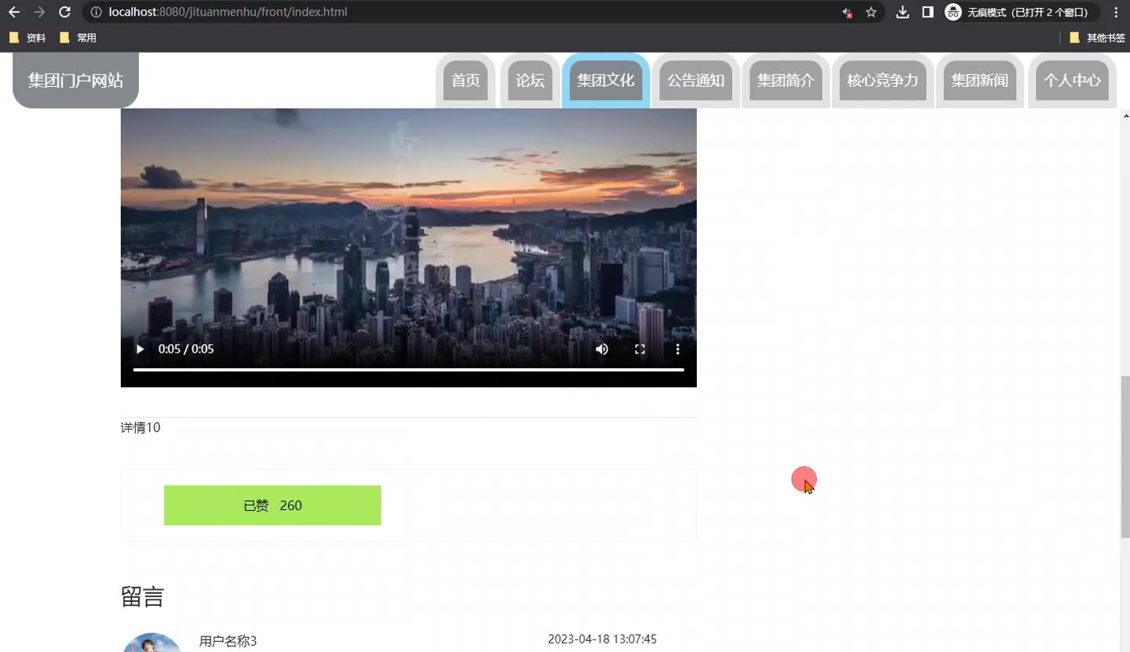This screenshot has width=1130, height=652.
Task: Toggle the browser side panel icon
Action: coord(928,12)
